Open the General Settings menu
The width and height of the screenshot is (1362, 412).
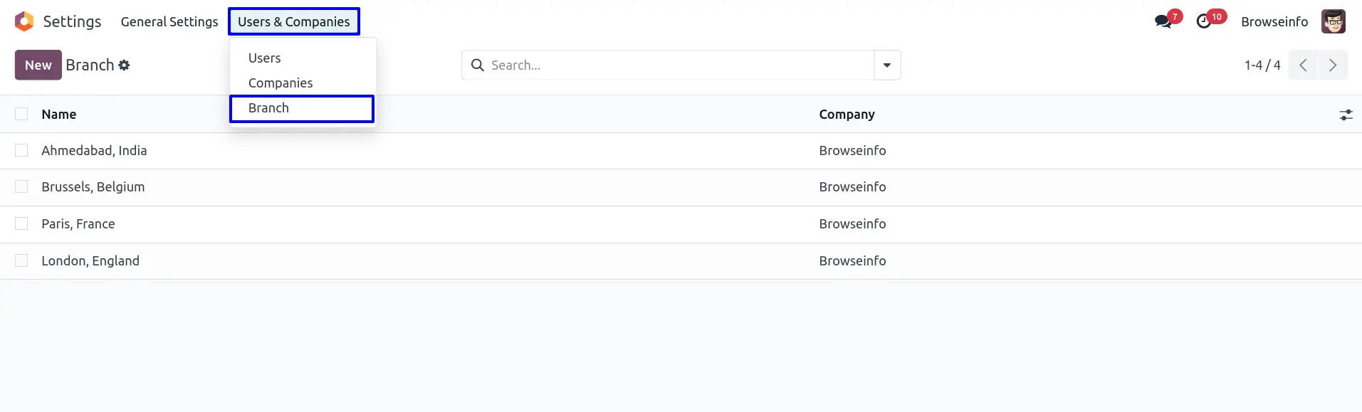pos(169,21)
